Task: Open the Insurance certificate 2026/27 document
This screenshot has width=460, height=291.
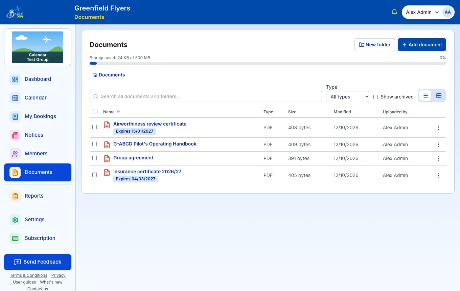Action: click(147, 172)
